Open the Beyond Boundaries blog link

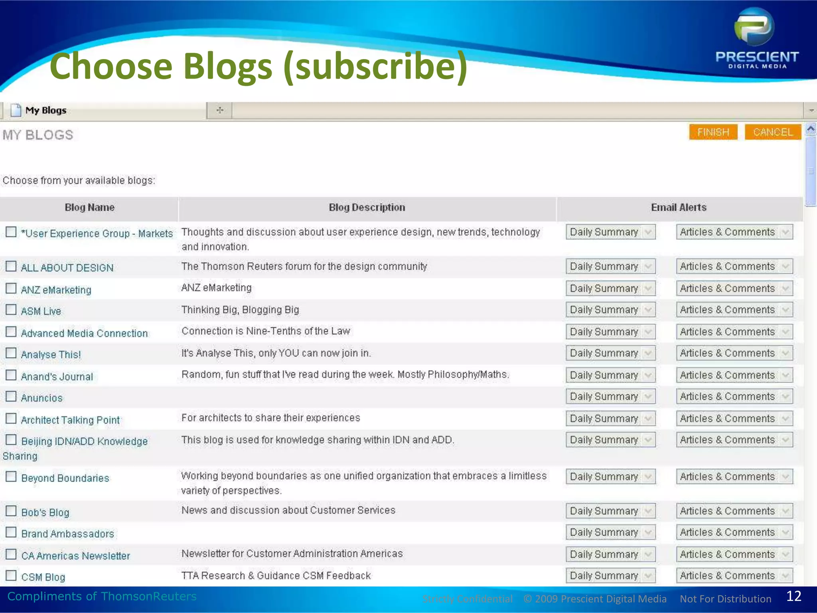65,478
